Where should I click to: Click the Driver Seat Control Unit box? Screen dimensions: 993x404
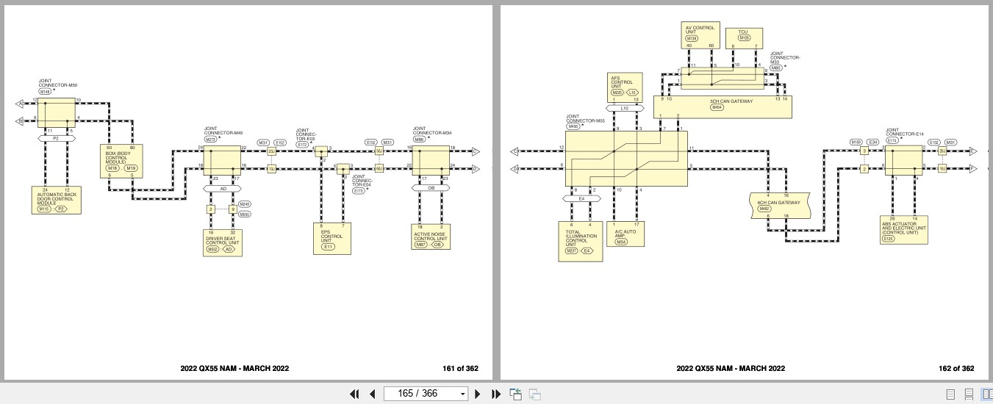(x=223, y=243)
